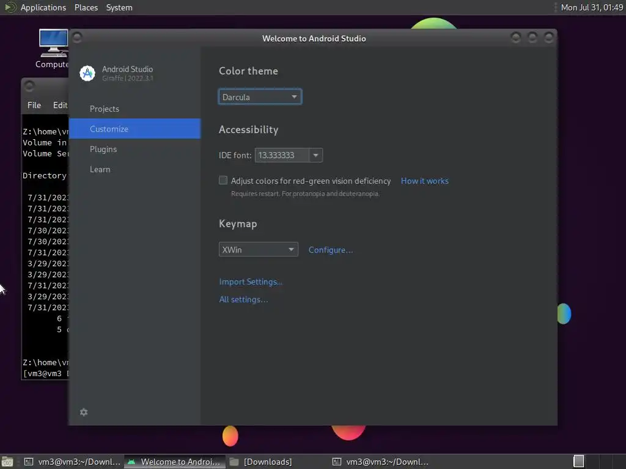This screenshot has width=626, height=469.
Task: Open the settings gear in sidebar bottom
Action: click(83, 412)
